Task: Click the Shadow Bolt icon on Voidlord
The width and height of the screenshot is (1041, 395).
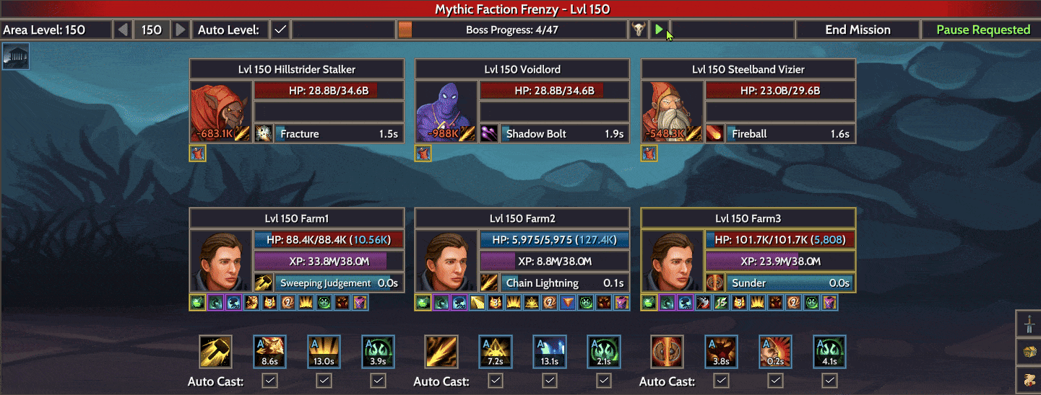Action: tap(489, 133)
